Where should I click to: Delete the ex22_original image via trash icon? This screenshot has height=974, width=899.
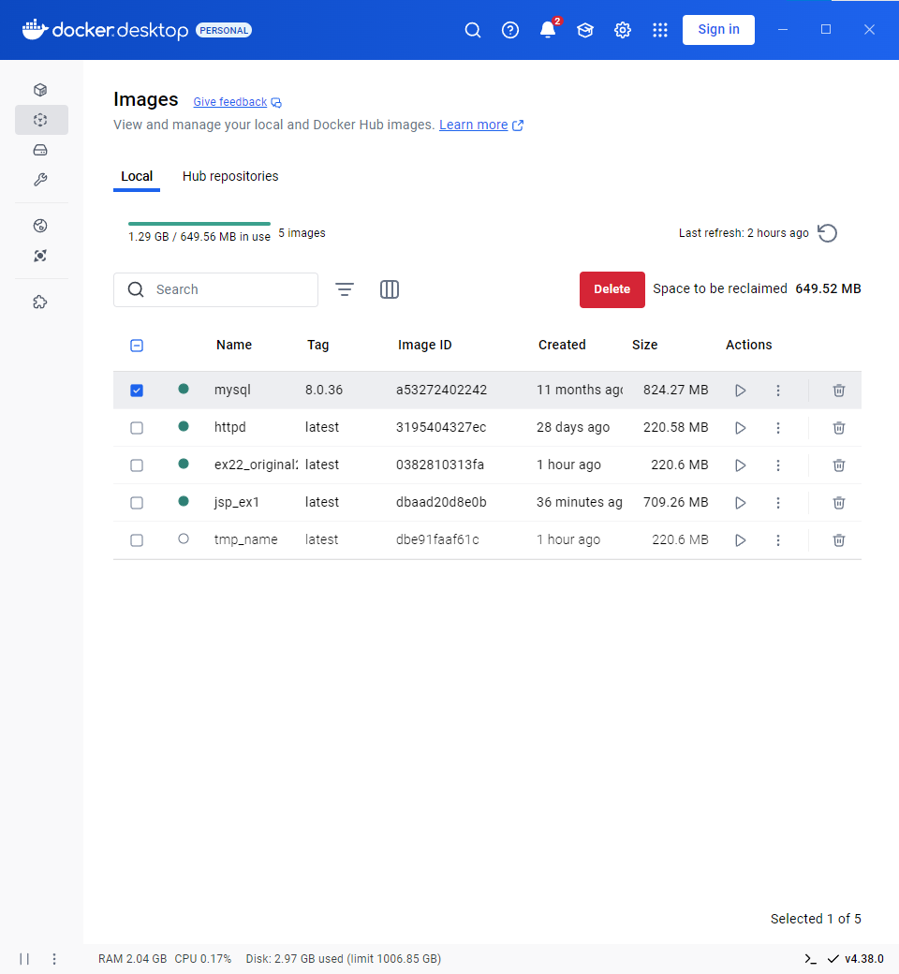click(x=839, y=465)
